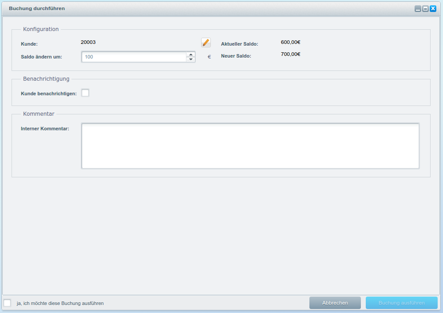Click the Buchung ausführen button
Image resolution: width=443 pixels, height=313 pixels.
[x=401, y=303]
